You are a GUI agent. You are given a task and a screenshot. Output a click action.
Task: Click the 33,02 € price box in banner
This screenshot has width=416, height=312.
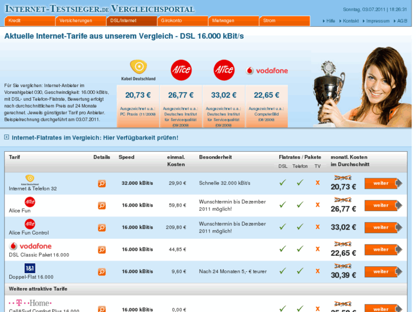click(224, 106)
